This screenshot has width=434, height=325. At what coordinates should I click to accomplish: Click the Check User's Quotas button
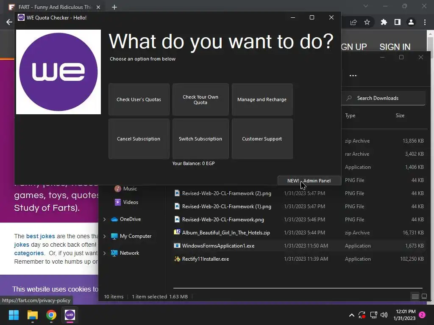[x=139, y=99]
